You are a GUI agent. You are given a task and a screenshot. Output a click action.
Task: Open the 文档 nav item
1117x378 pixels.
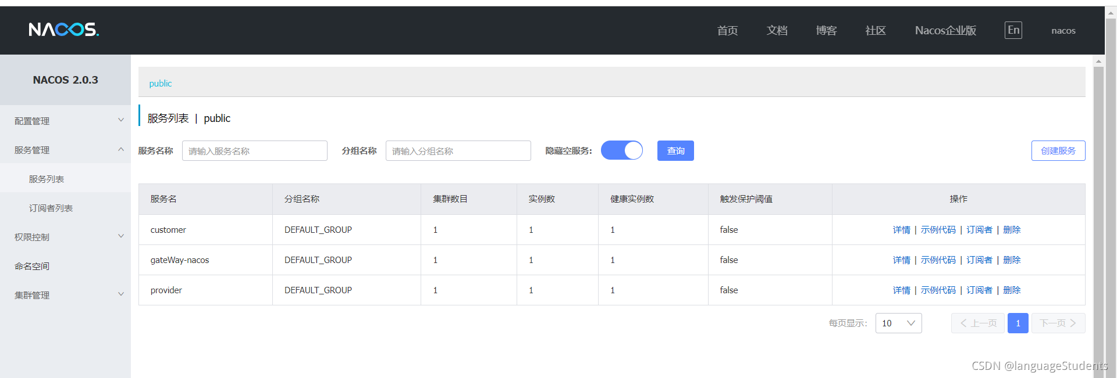pyautogui.click(x=777, y=31)
